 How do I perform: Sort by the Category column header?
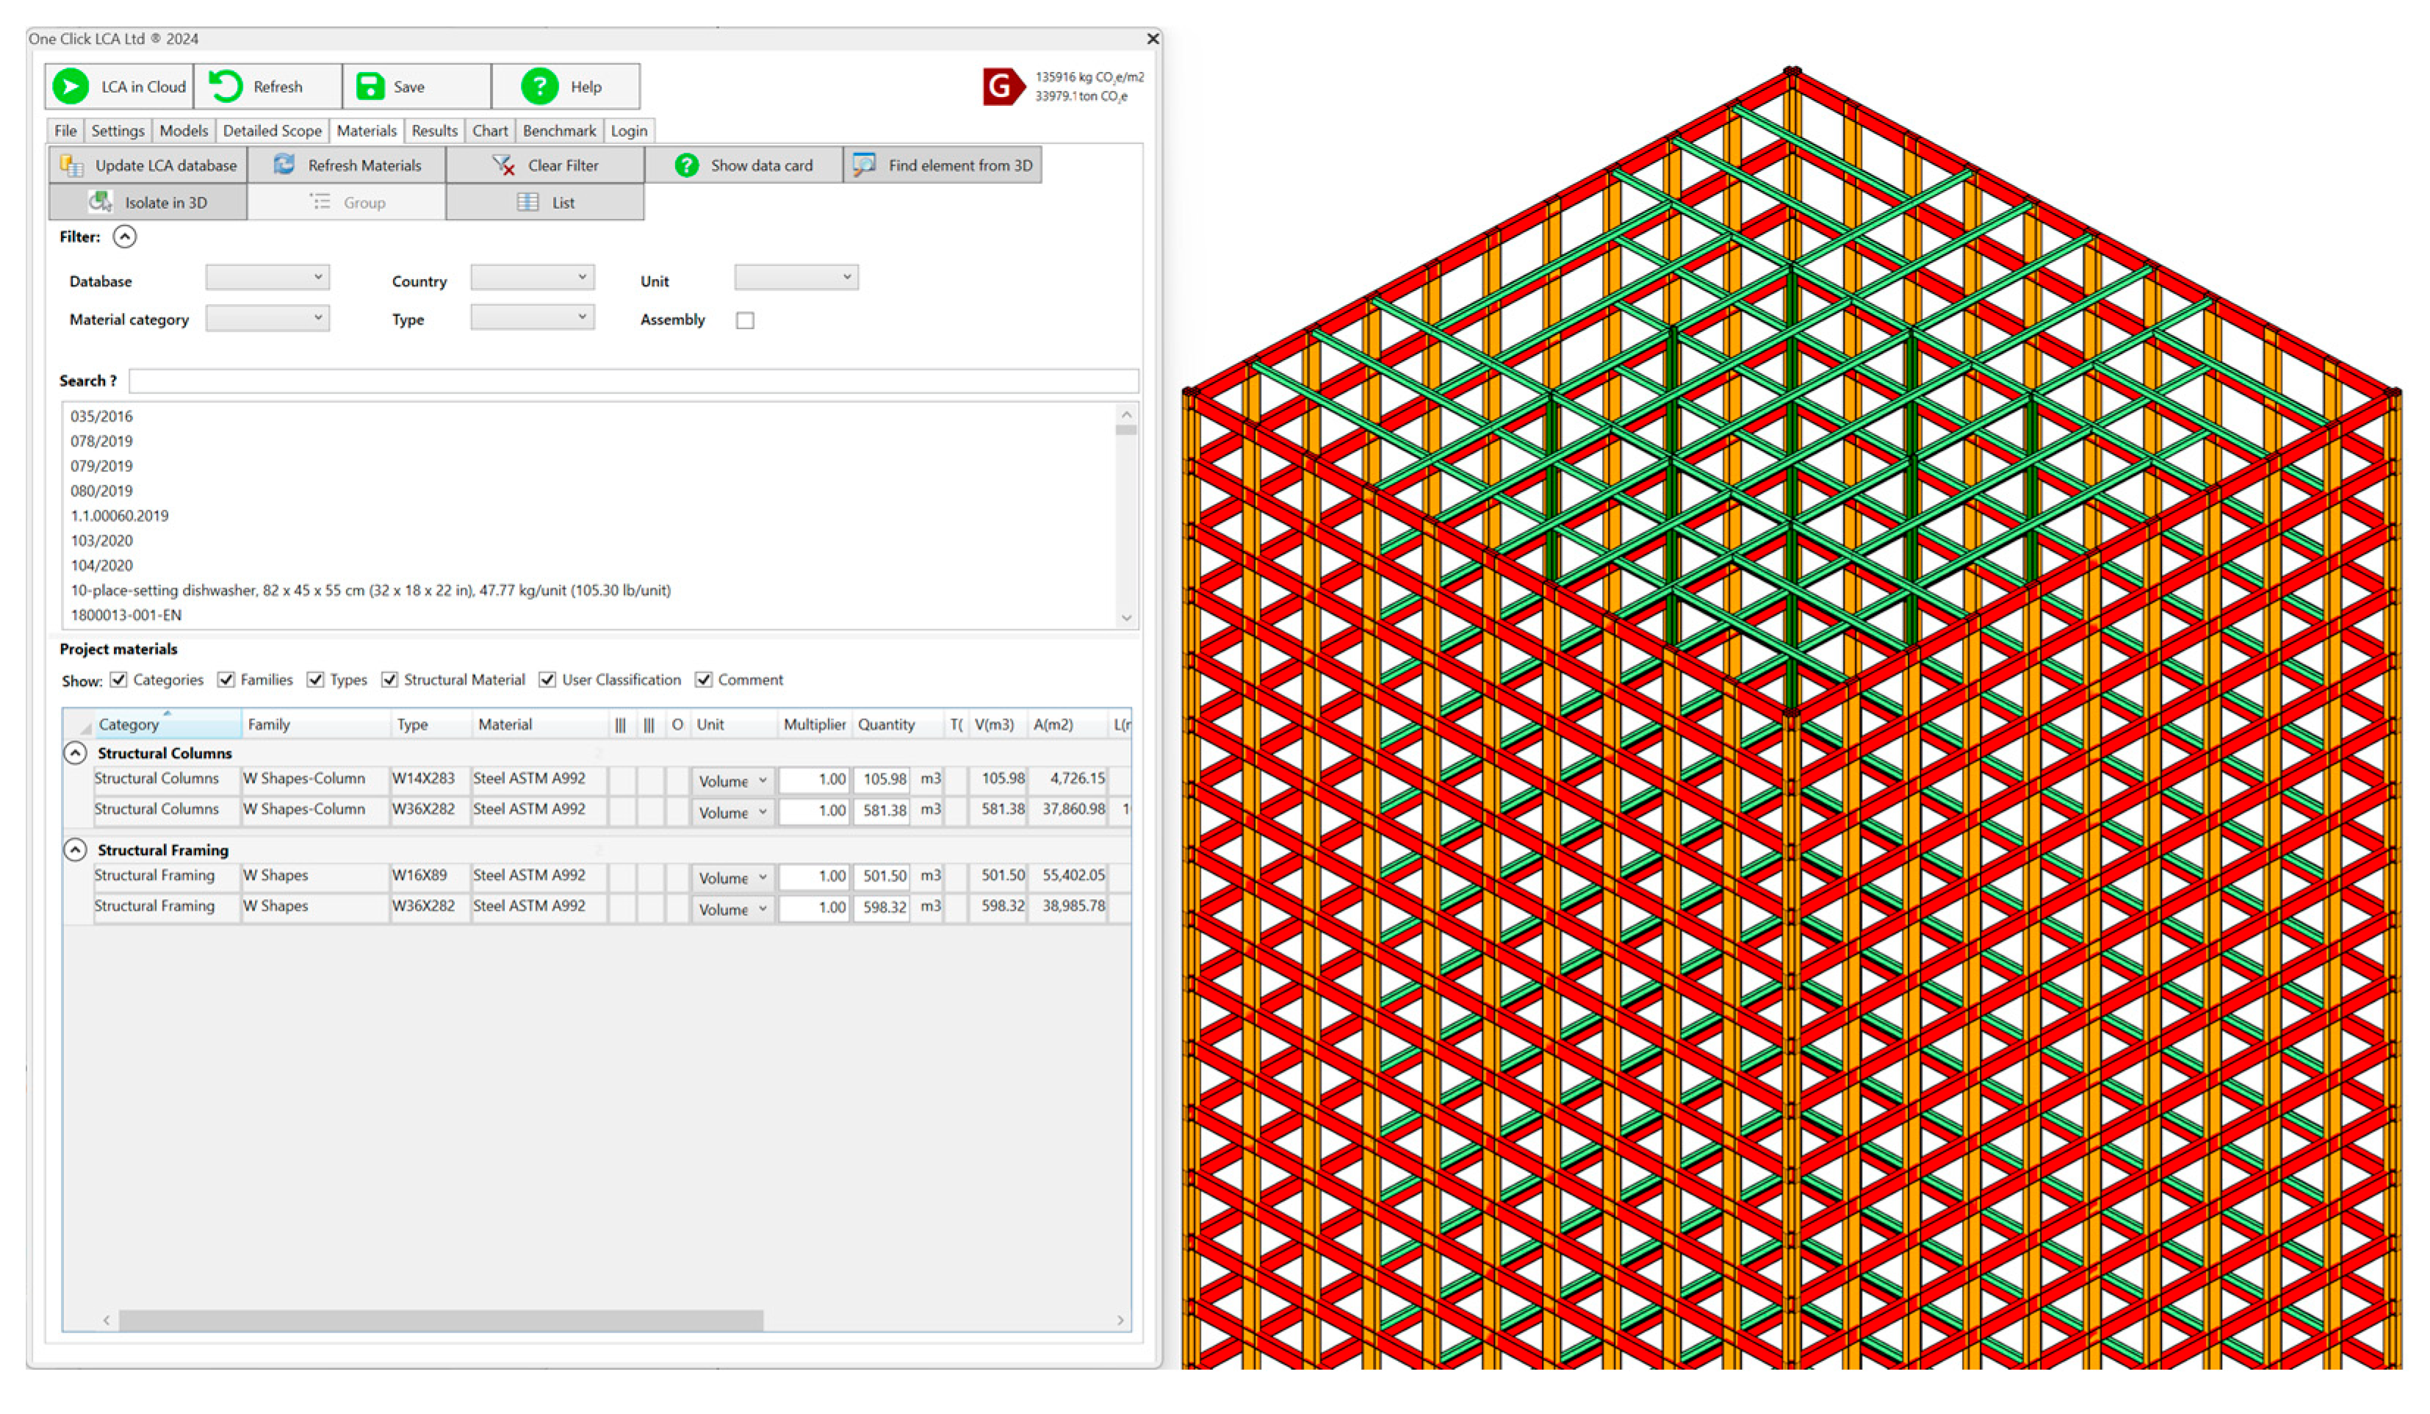[x=167, y=724]
